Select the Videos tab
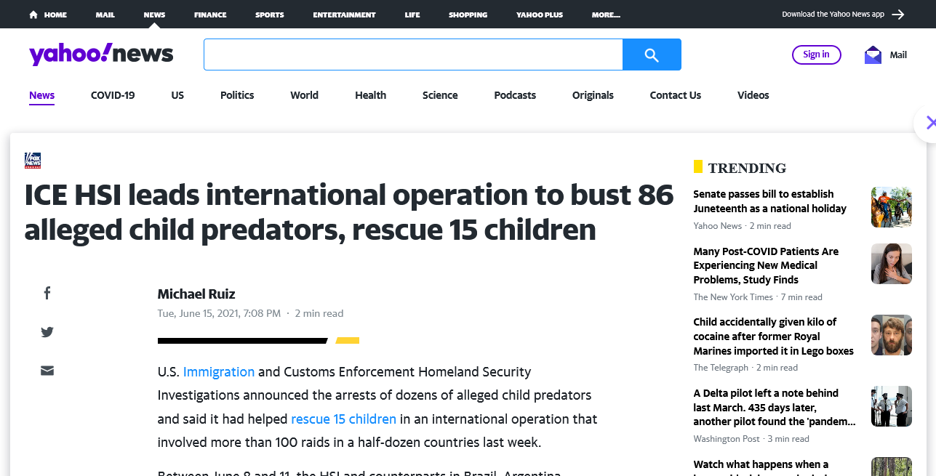The height and width of the screenshot is (476, 936). click(753, 95)
